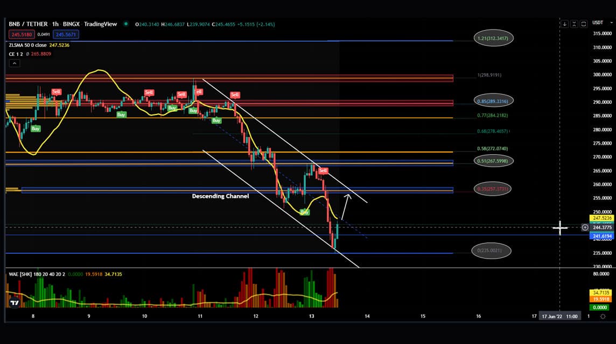Click the 0.35(257.3731) Fibonacci label

[493, 189]
